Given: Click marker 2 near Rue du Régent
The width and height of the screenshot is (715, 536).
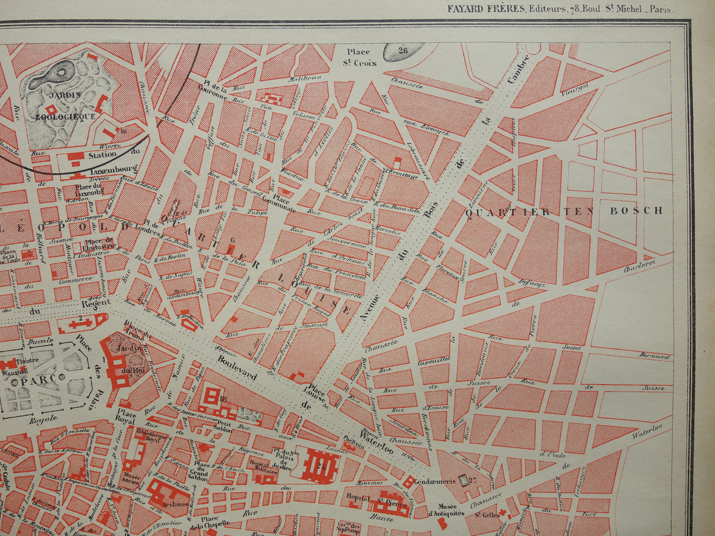Looking at the screenshot, I should [81, 319].
